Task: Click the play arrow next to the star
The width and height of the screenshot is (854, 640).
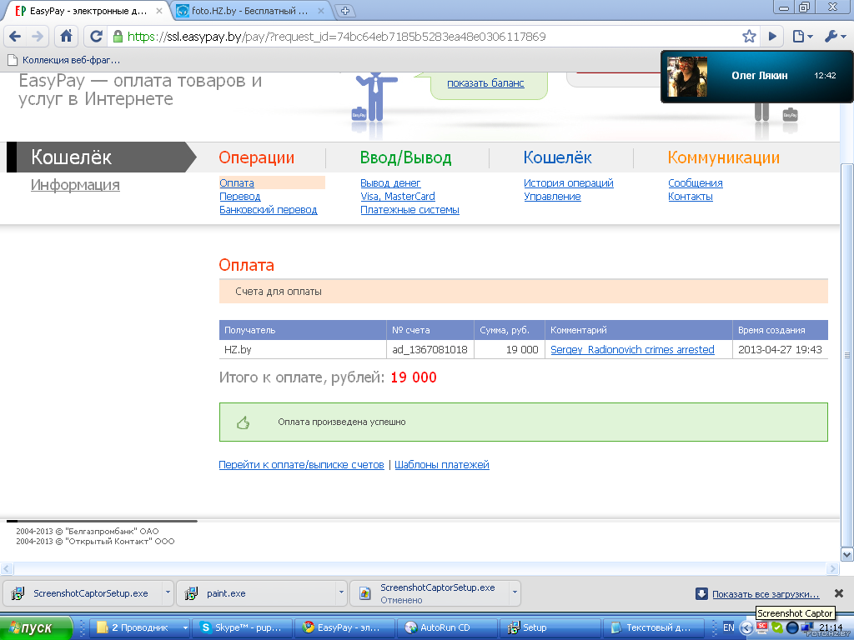Action: click(772, 37)
